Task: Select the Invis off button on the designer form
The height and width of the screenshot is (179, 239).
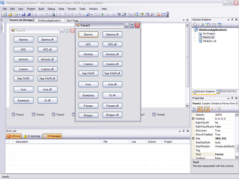Action: point(48,89)
